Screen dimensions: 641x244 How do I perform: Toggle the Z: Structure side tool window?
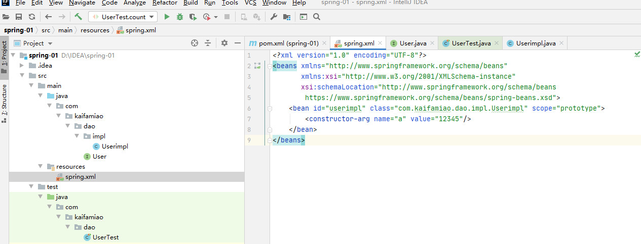coord(4,104)
